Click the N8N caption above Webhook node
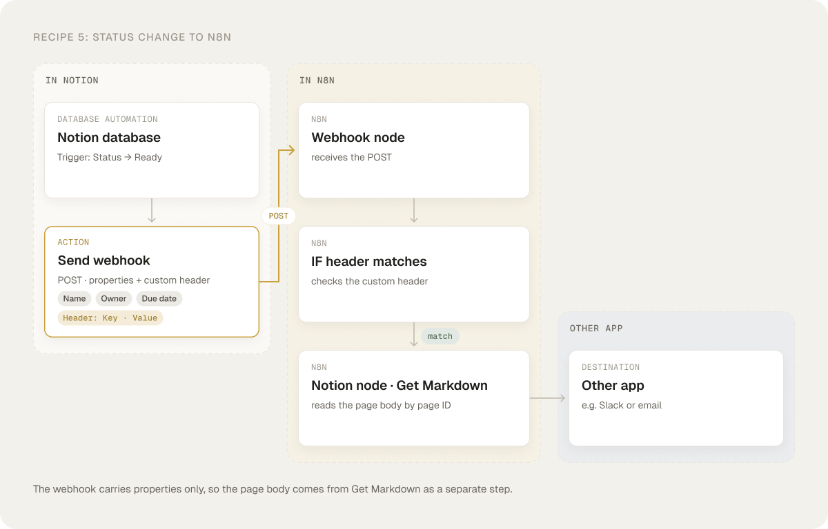The height and width of the screenshot is (529, 828). coord(319,119)
